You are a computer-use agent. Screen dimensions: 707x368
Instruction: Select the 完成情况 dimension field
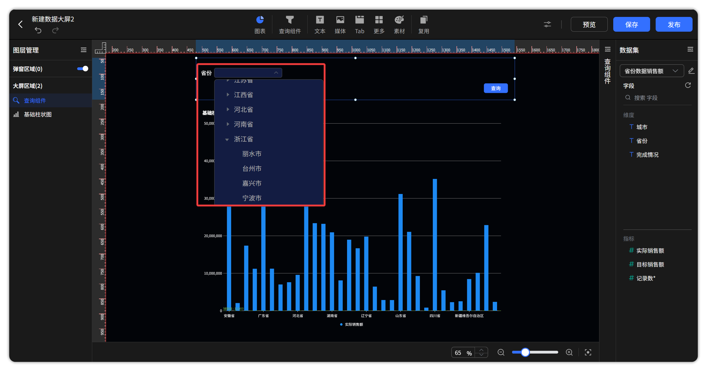click(x=647, y=155)
